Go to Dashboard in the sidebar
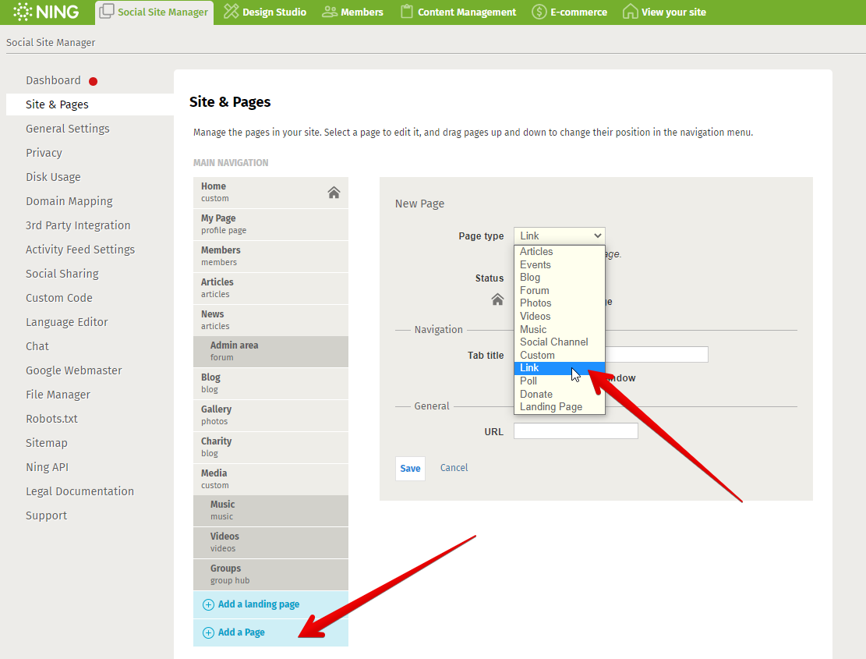The image size is (866, 659). 53,80
